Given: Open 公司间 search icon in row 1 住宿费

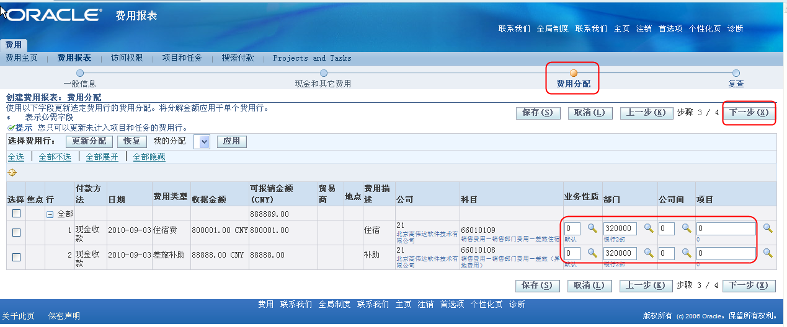Looking at the screenshot, I should click(x=687, y=229).
